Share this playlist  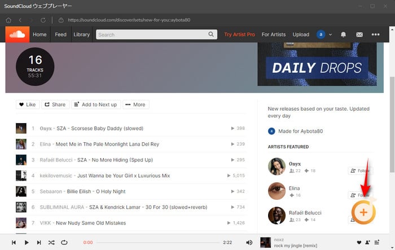55,104
